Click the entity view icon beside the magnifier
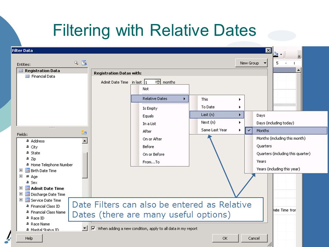This screenshot has height=247, width=329. (84, 63)
